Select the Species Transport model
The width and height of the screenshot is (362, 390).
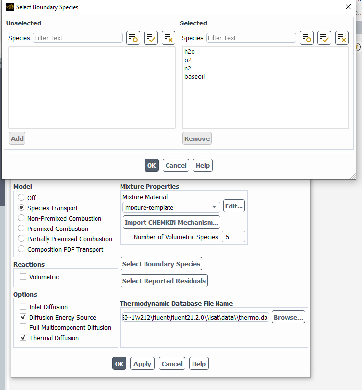click(x=21, y=207)
